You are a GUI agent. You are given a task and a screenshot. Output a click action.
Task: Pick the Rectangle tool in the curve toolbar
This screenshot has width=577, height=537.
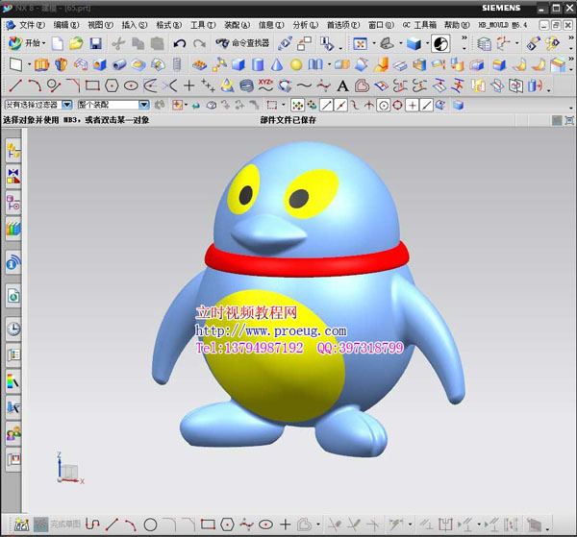click(x=92, y=85)
